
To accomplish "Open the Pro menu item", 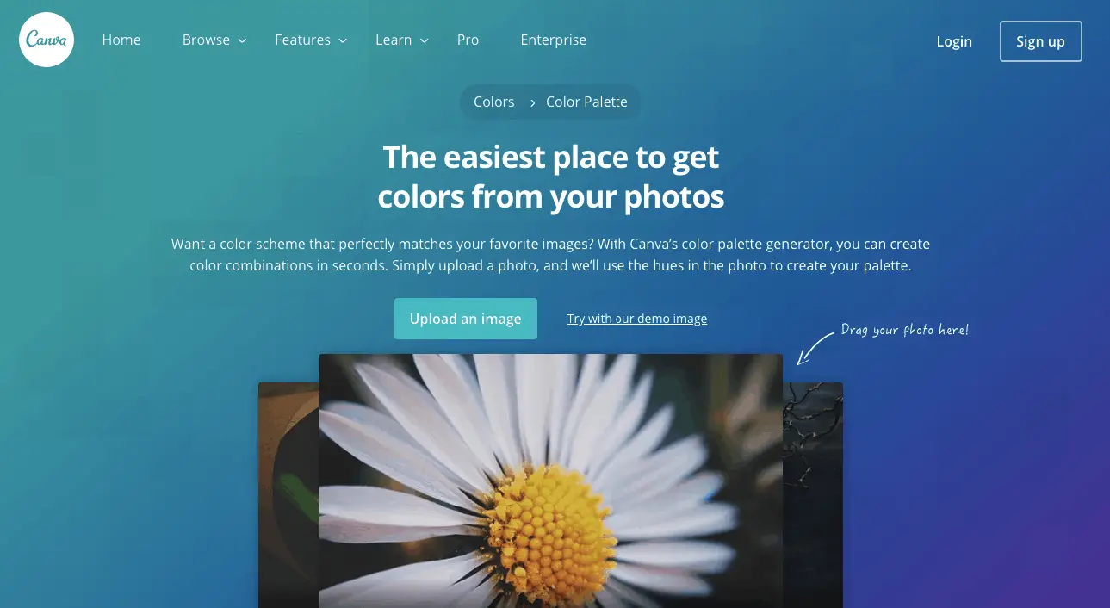I will click(x=468, y=40).
